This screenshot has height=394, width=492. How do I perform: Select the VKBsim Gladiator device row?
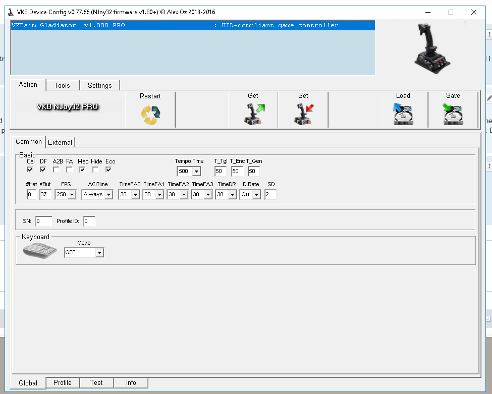193,25
